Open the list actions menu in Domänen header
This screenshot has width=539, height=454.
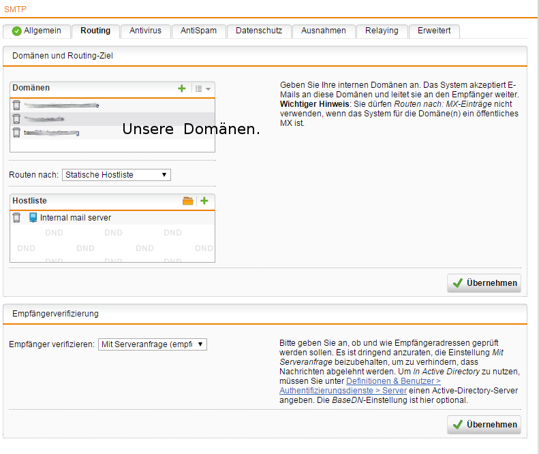[x=202, y=88]
